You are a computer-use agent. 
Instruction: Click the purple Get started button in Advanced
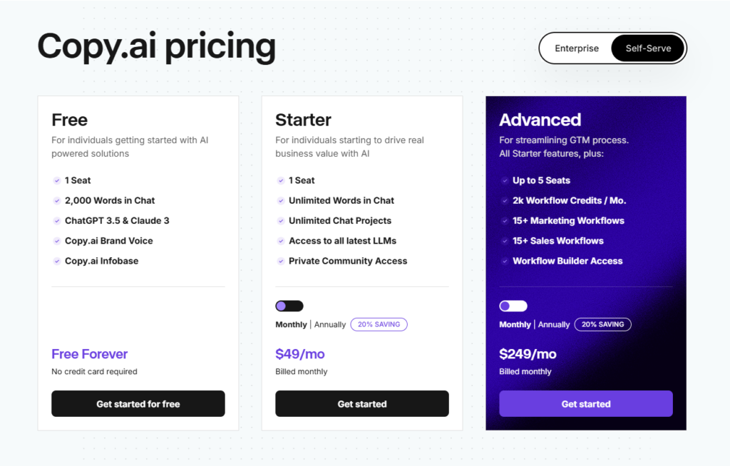pos(586,403)
